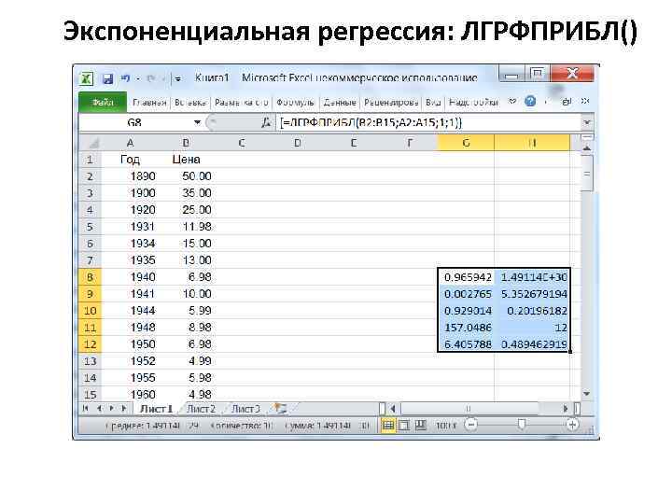
Task: Select the cell with Год header
Action: point(131,160)
